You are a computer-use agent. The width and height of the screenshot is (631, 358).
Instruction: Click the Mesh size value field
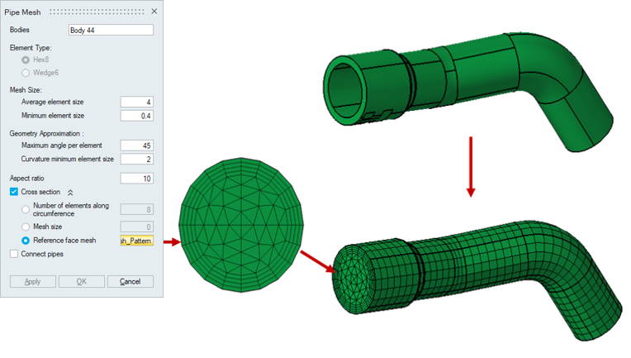click(137, 227)
